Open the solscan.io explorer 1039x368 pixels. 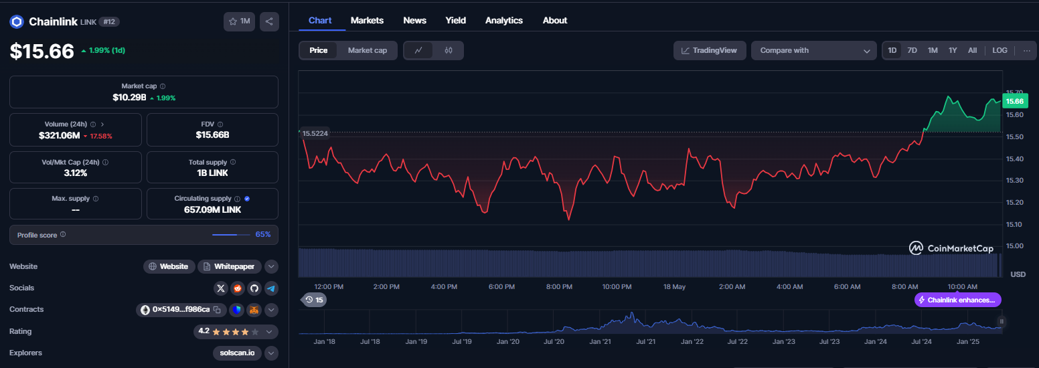237,353
